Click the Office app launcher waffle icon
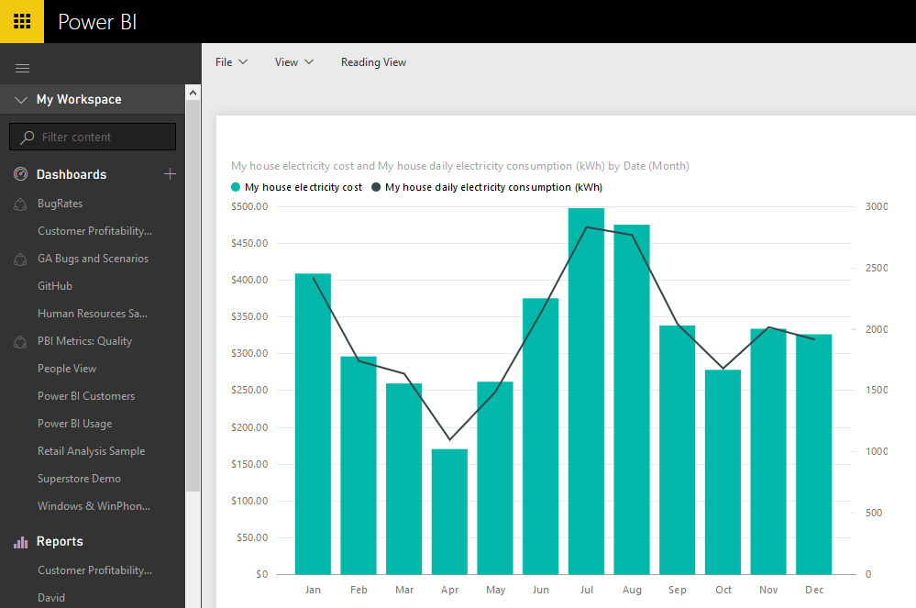The height and width of the screenshot is (608, 916). (x=20, y=20)
